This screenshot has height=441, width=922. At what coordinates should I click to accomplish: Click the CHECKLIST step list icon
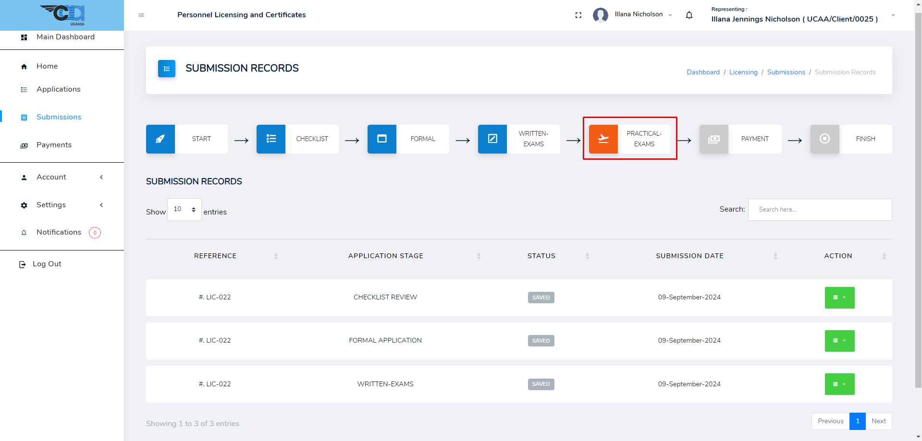point(271,139)
